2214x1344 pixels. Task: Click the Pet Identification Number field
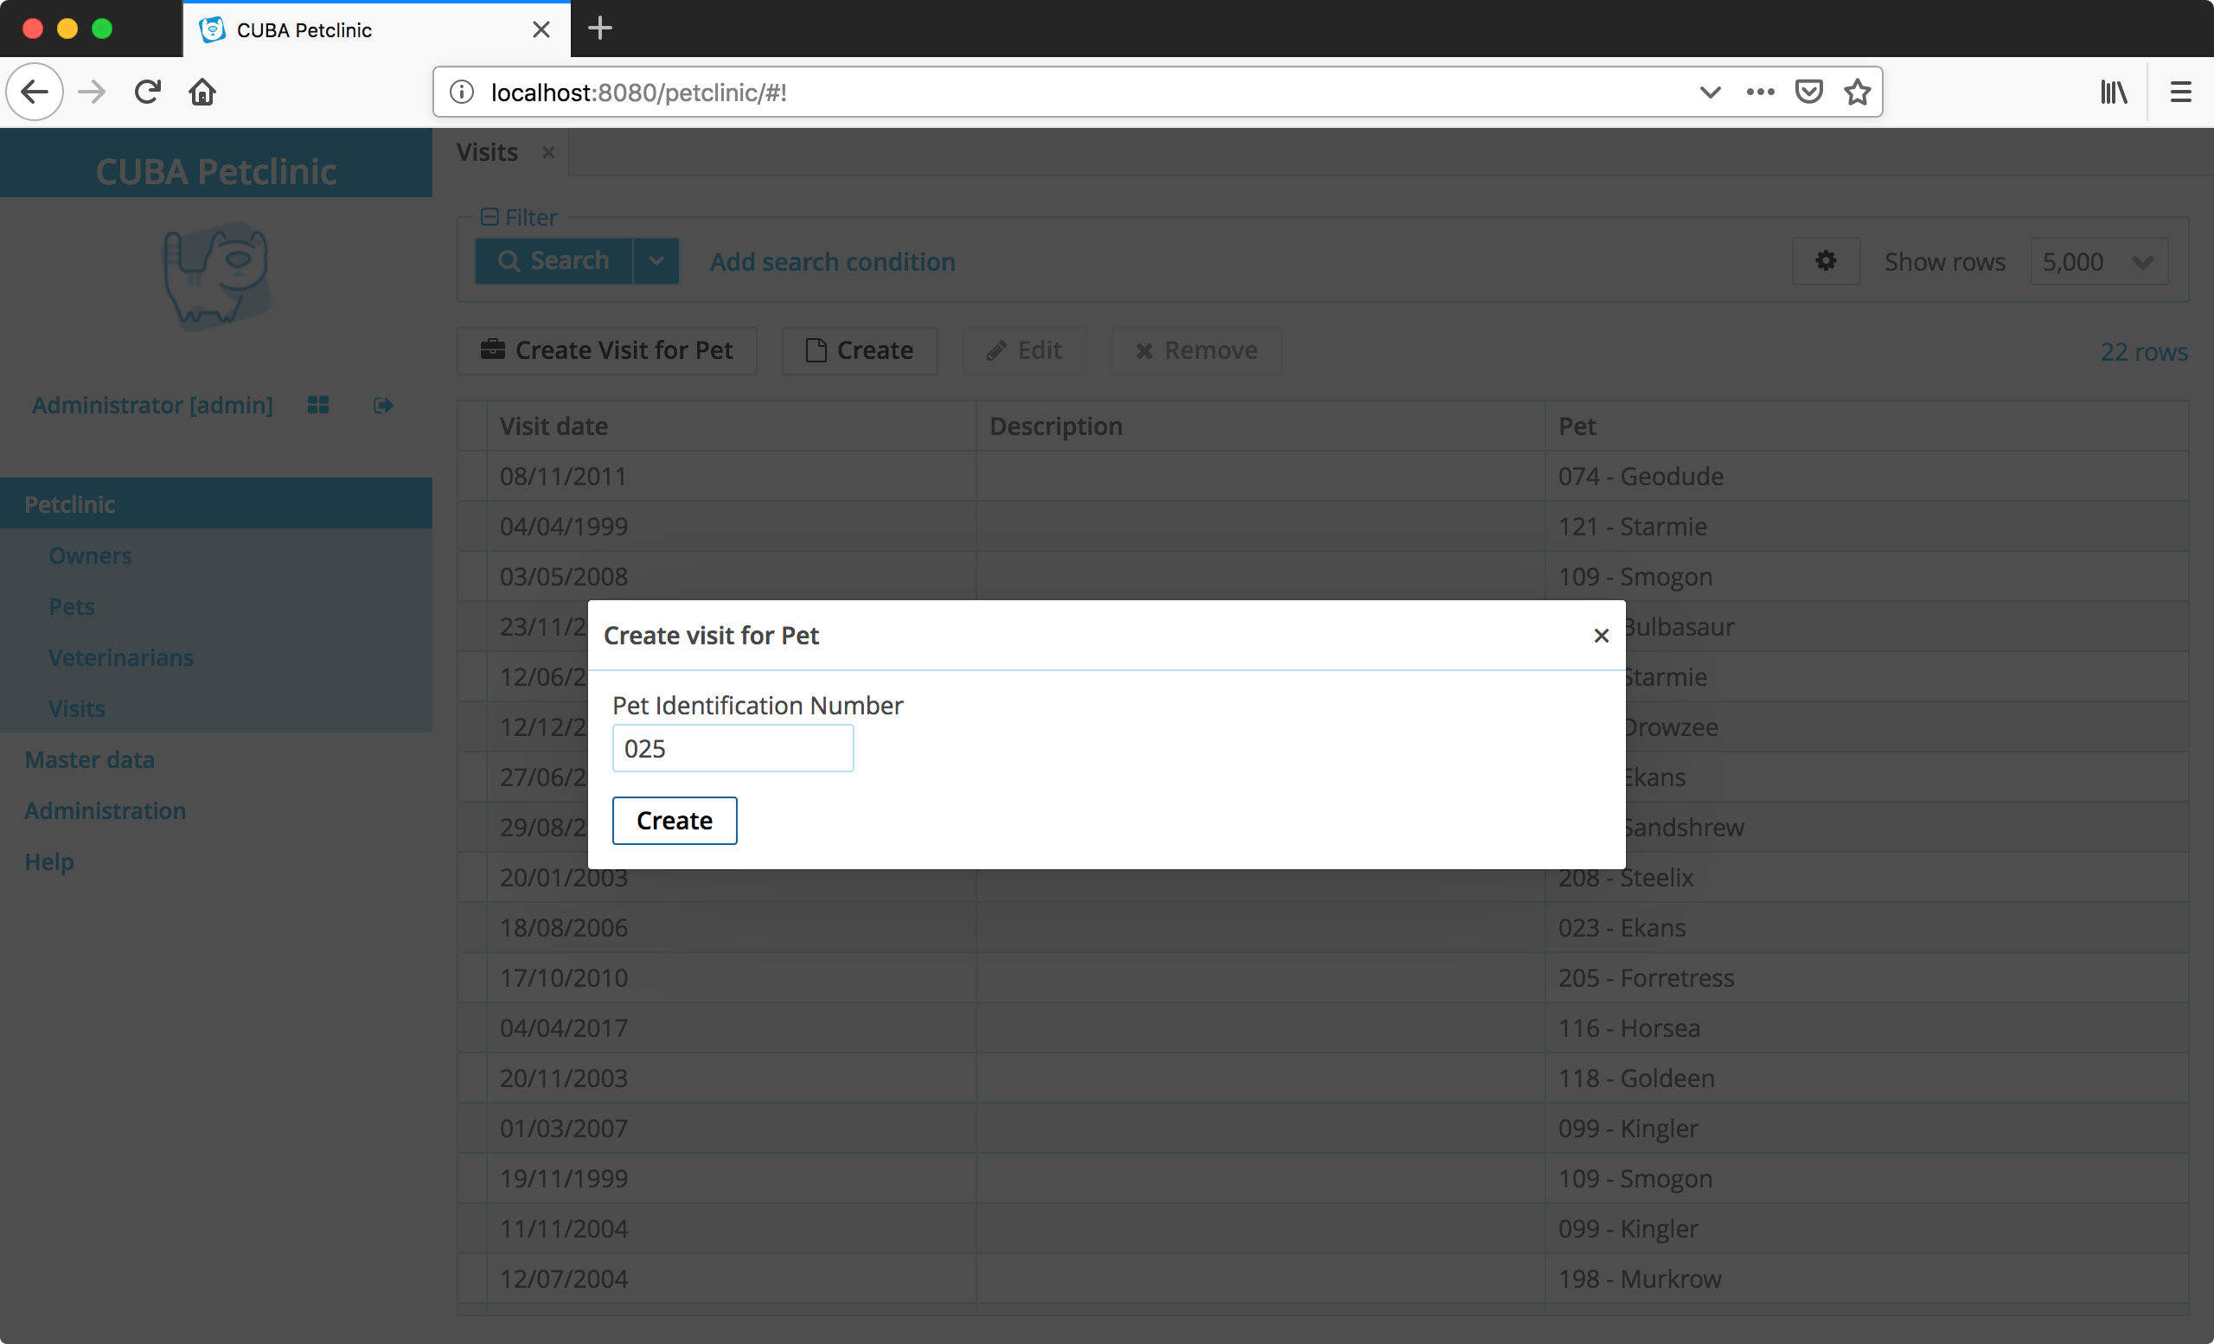pos(733,748)
